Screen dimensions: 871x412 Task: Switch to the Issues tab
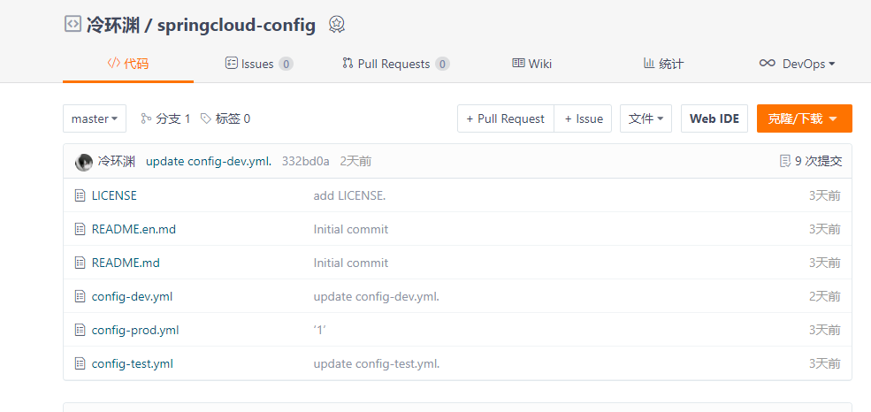259,64
